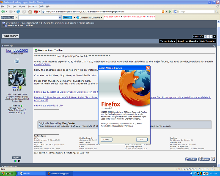Viewport: 220px width, 176px height.
Task: Expand the toolbar search box dropdown
Action: (x=60, y=18)
